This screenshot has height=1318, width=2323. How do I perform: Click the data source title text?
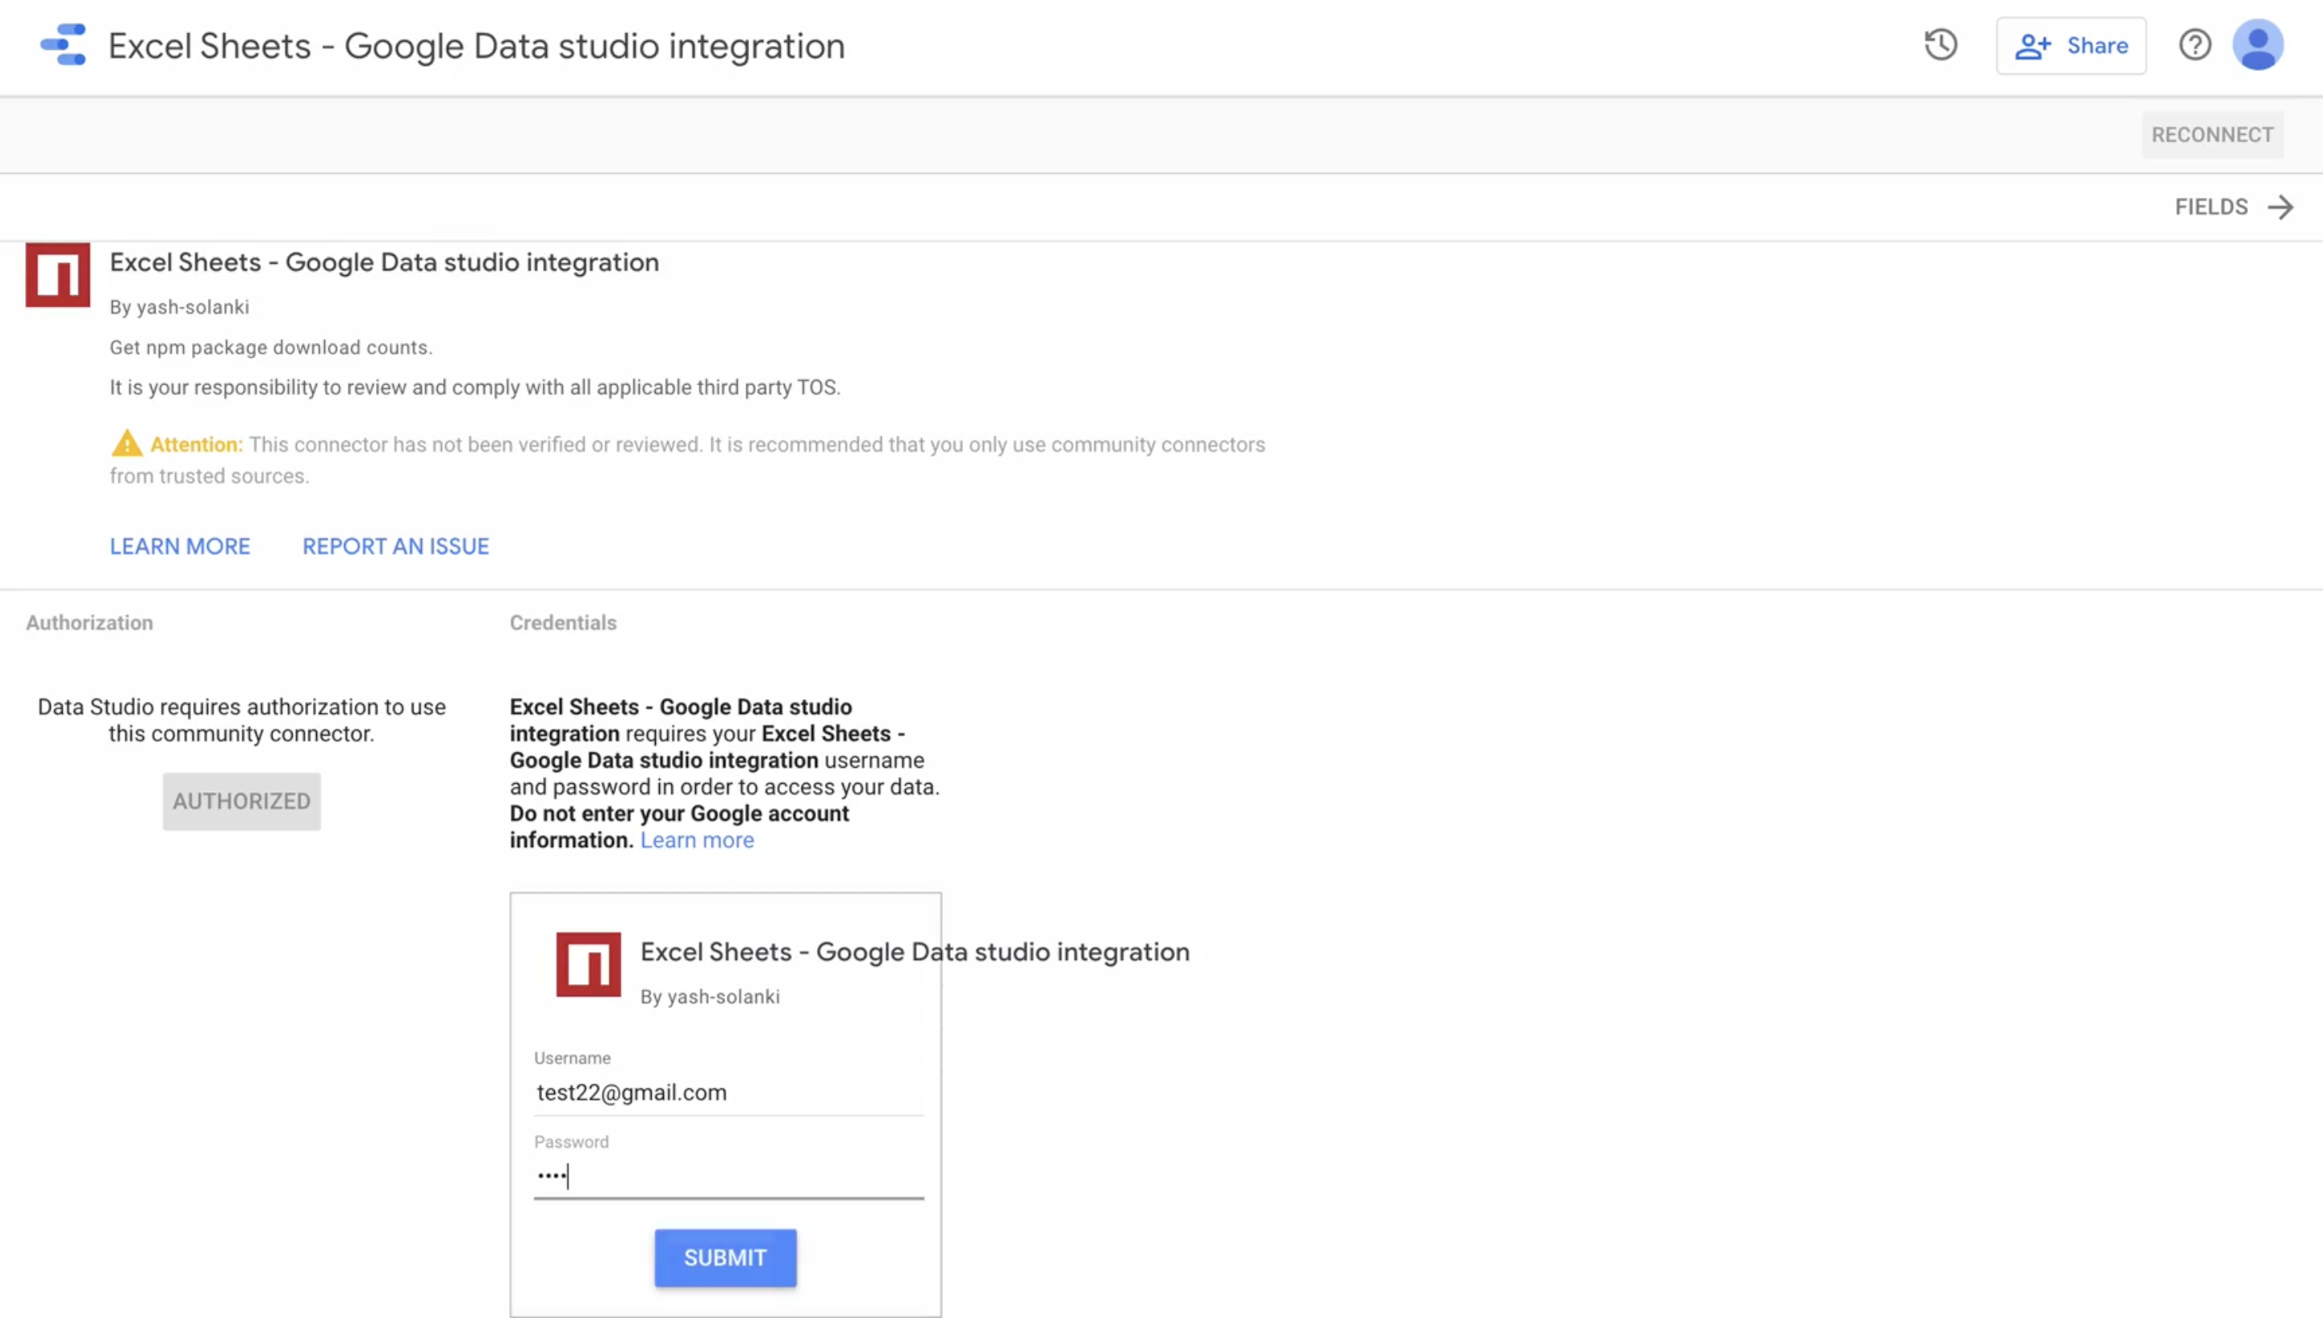click(476, 45)
